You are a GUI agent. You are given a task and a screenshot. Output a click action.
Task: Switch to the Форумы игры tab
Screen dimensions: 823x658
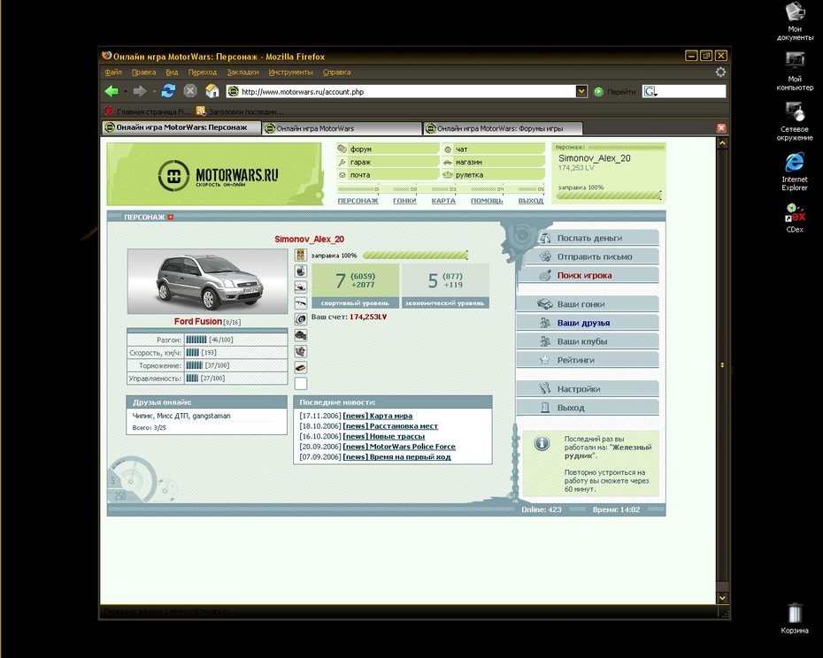coord(503,128)
